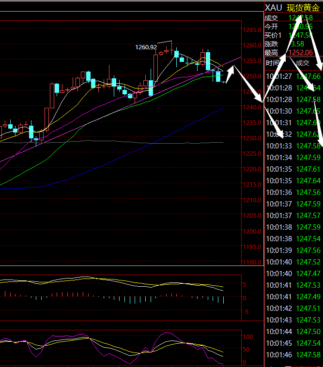Select the tick row at 10:01:30
Viewport: 323px width, 367px height.
coord(293,111)
